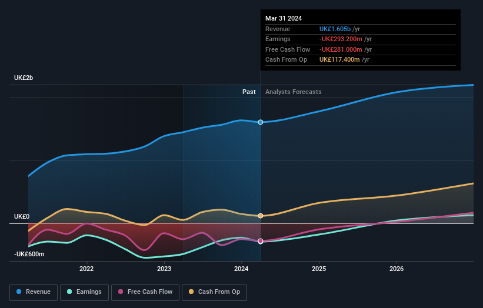Click the -UK£293.200m earnings value in tooltip
The width and height of the screenshot is (483, 308).
(341, 39)
